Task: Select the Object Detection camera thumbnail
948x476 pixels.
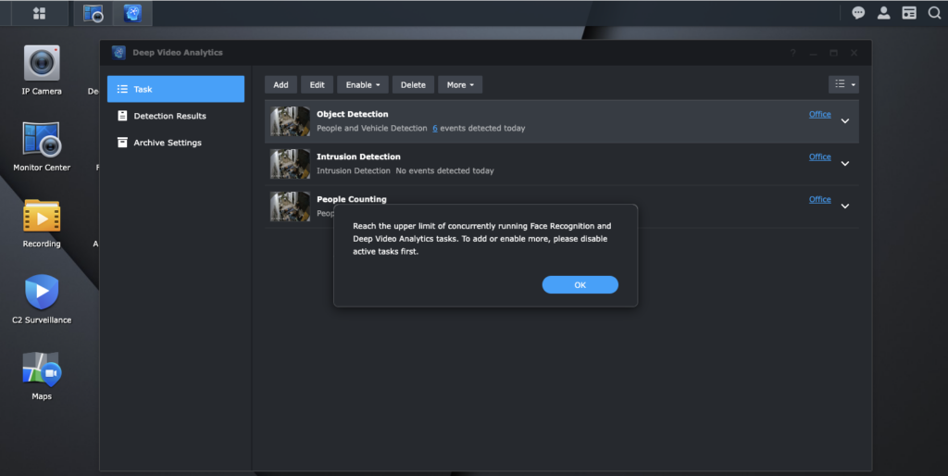Action: [x=290, y=121]
